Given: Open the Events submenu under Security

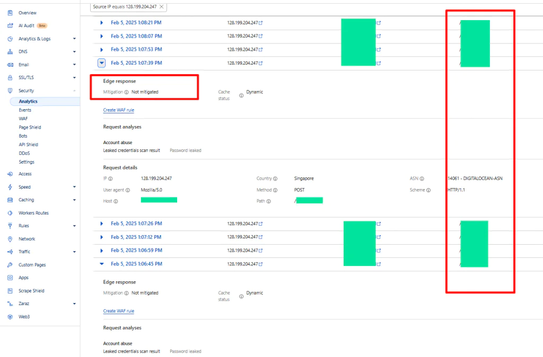Looking at the screenshot, I should 25,110.
